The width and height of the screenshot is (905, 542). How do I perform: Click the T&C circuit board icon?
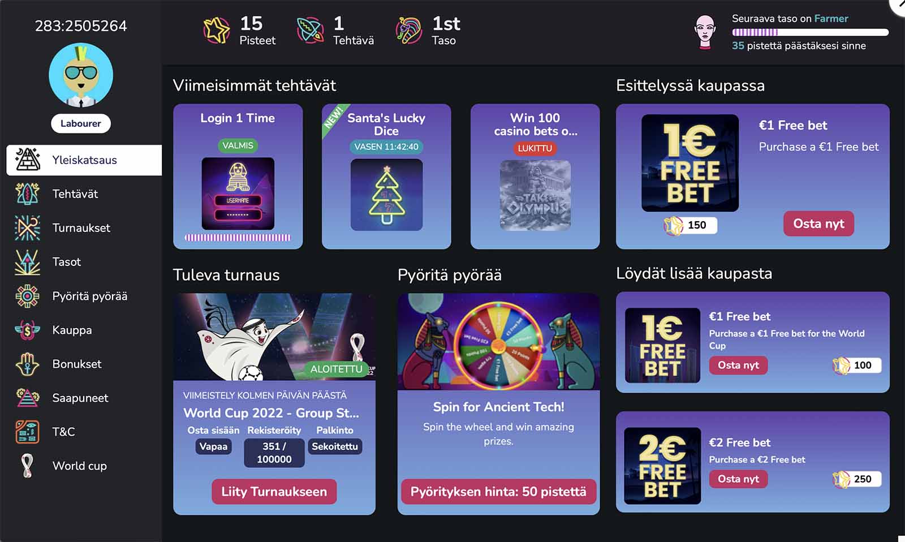pos(27,432)
